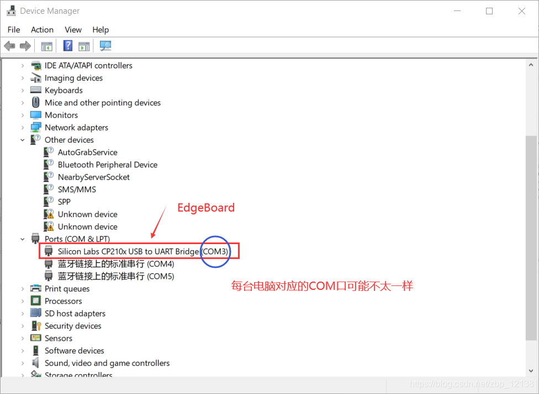Click the show/hide console tree toolbar icon
This screenshot has height=394, width=539.
[x=46, y=46]
